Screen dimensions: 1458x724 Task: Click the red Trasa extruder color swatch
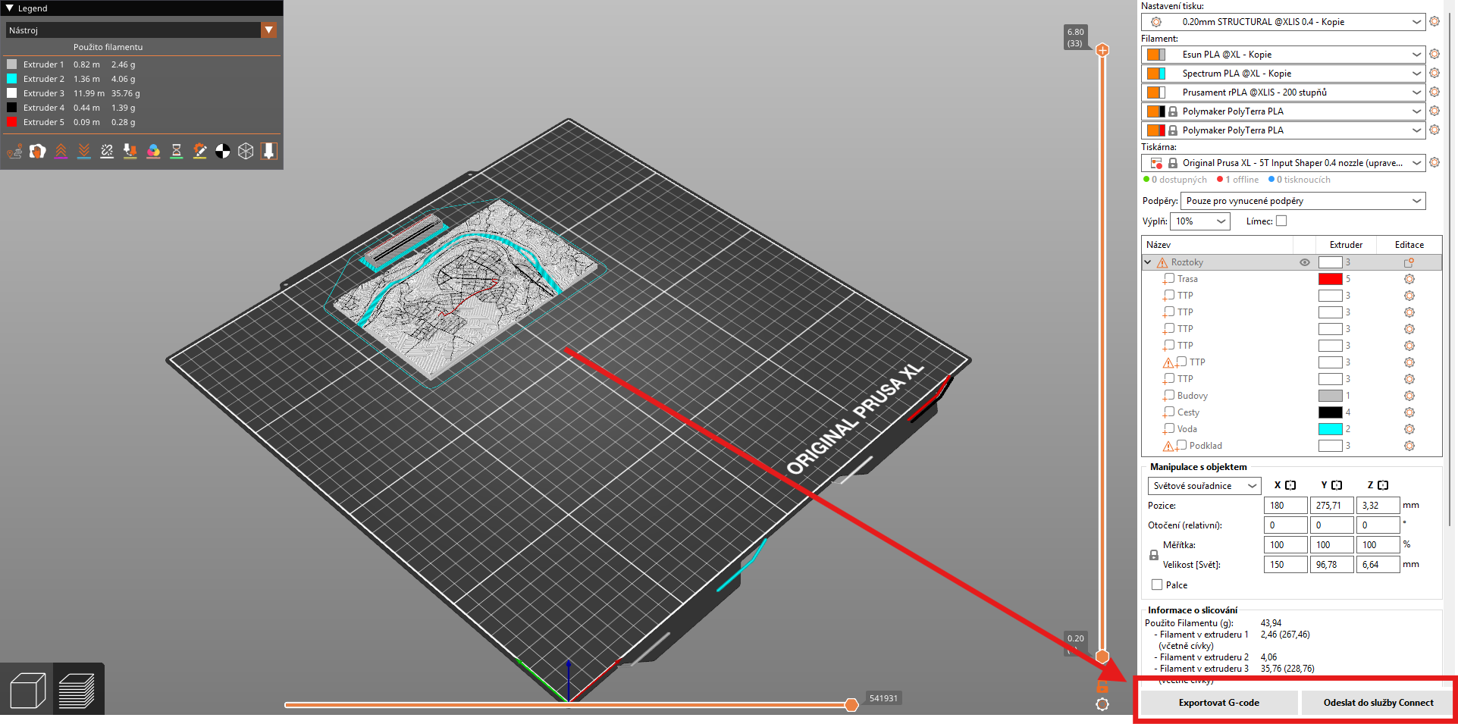pos(1330,279)
